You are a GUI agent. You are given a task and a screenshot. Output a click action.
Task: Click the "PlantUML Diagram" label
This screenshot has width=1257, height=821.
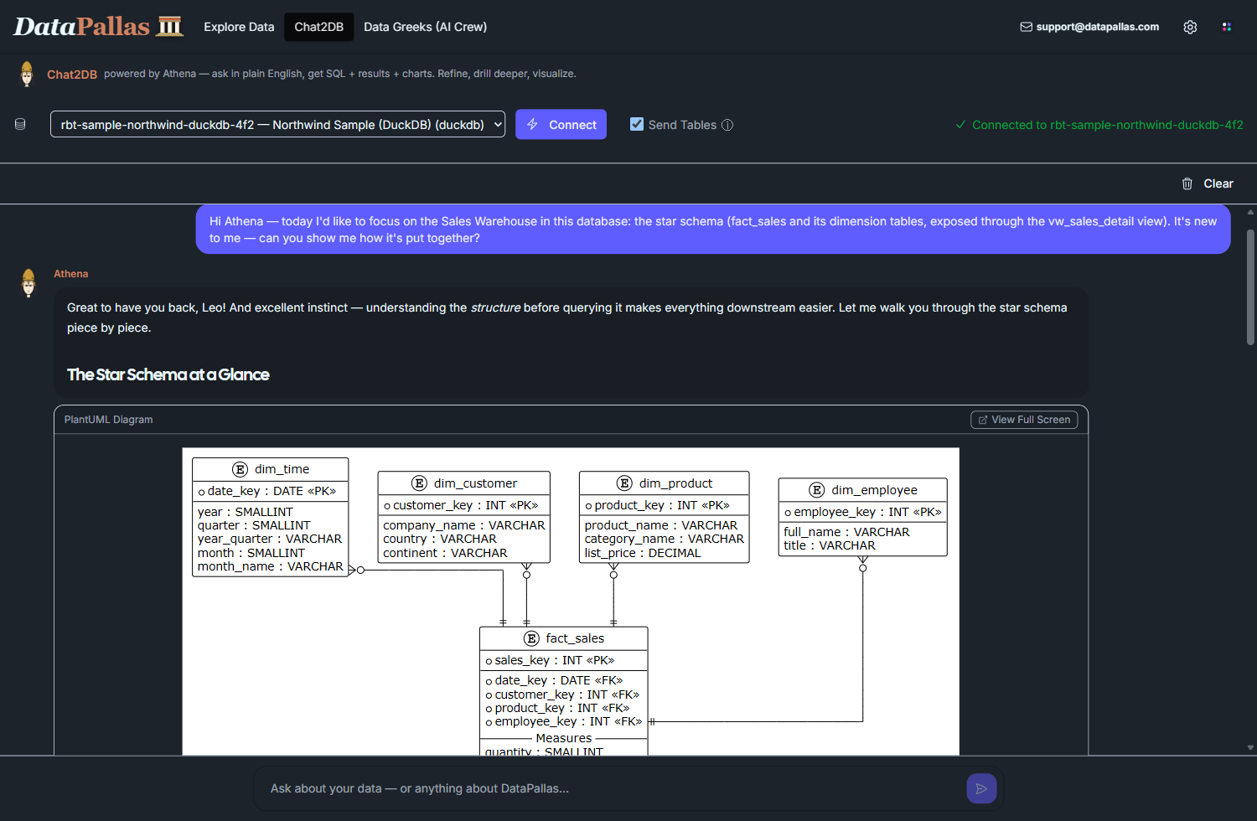click(109, 420)
